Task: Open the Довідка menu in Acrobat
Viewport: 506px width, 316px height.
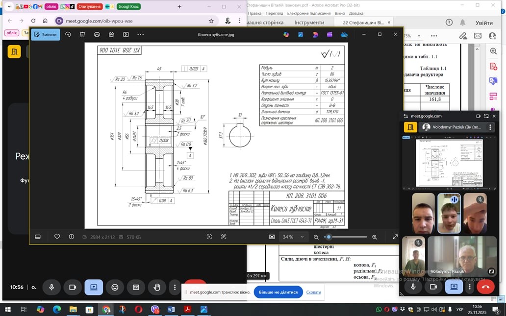Action: tap(356, 13)
